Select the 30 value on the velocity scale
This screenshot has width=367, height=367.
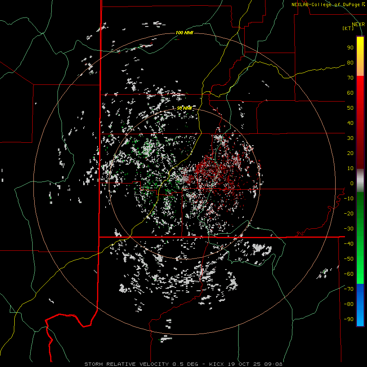[350, 138]
